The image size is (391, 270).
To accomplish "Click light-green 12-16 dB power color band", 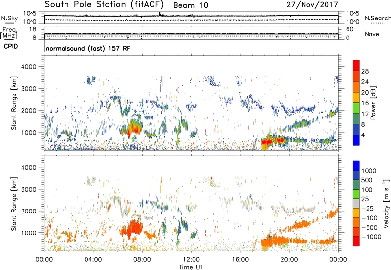I will click(x=356, y=108).
